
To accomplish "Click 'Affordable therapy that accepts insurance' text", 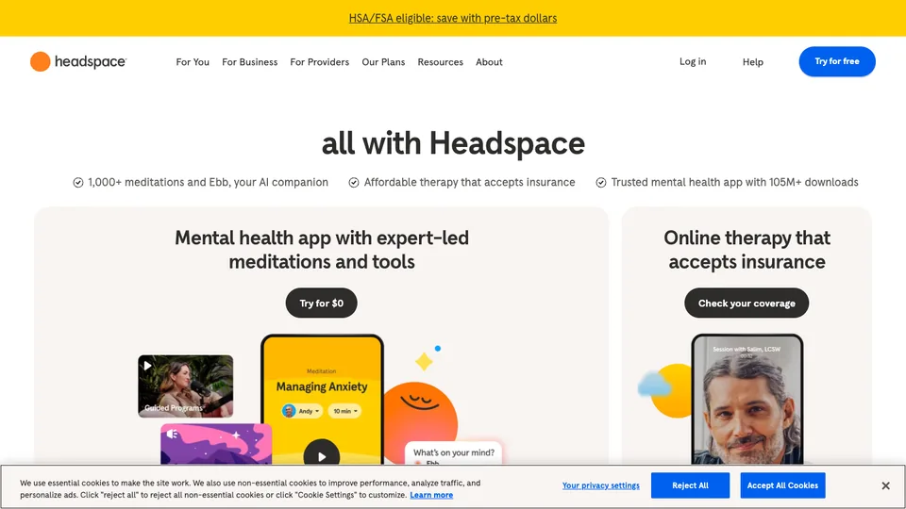I will click(x=469, y=182).
